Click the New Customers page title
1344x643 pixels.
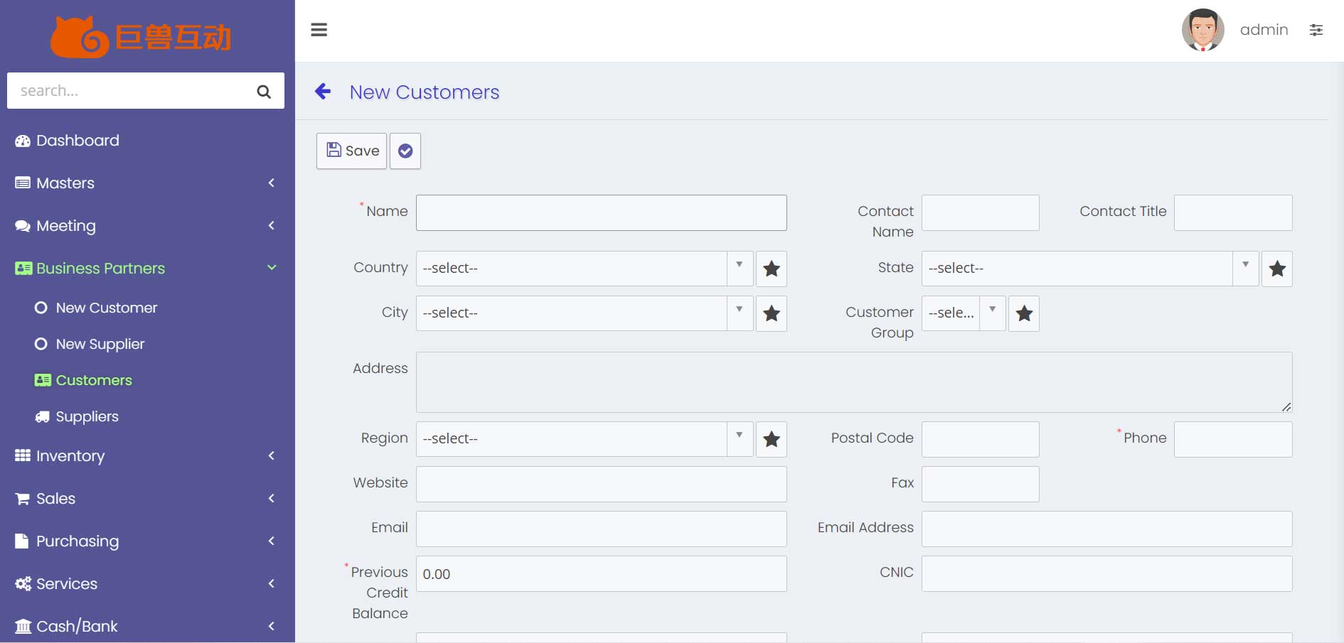coord(425,92)
